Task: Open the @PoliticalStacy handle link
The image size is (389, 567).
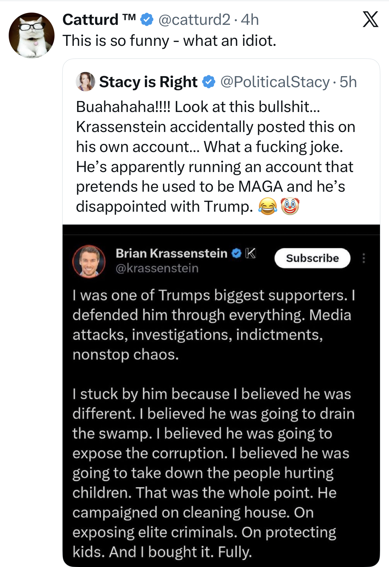Action: coord(275,82)
